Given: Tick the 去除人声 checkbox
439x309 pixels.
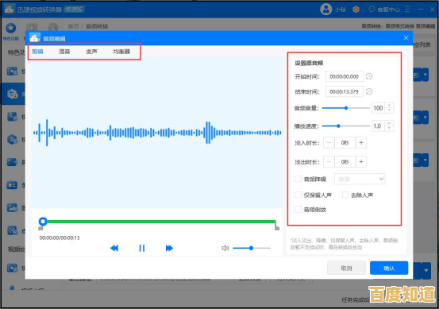Looking at the screenshot, I should 345,195.
